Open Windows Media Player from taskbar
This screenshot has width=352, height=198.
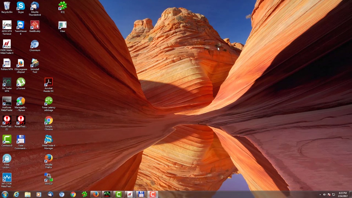[x=39, y=194]
